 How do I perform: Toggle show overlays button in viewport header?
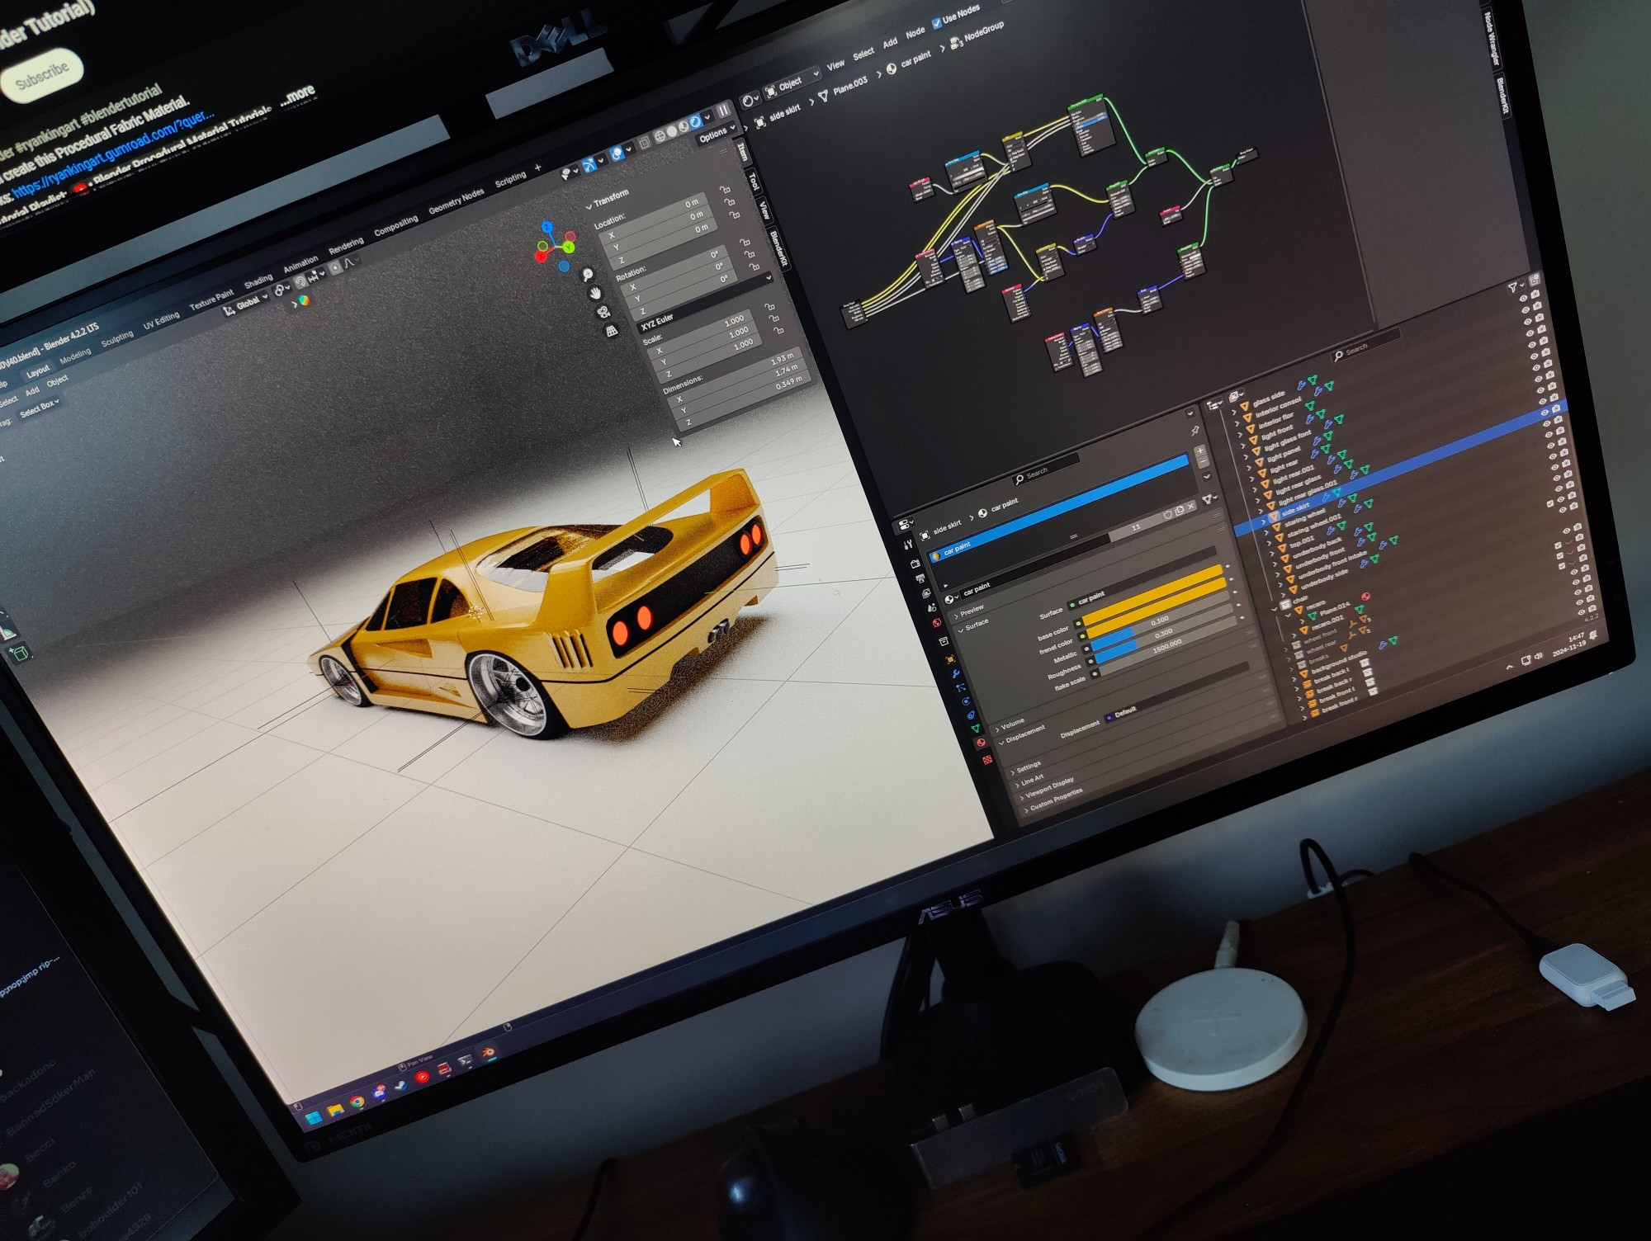pos(617,153)
